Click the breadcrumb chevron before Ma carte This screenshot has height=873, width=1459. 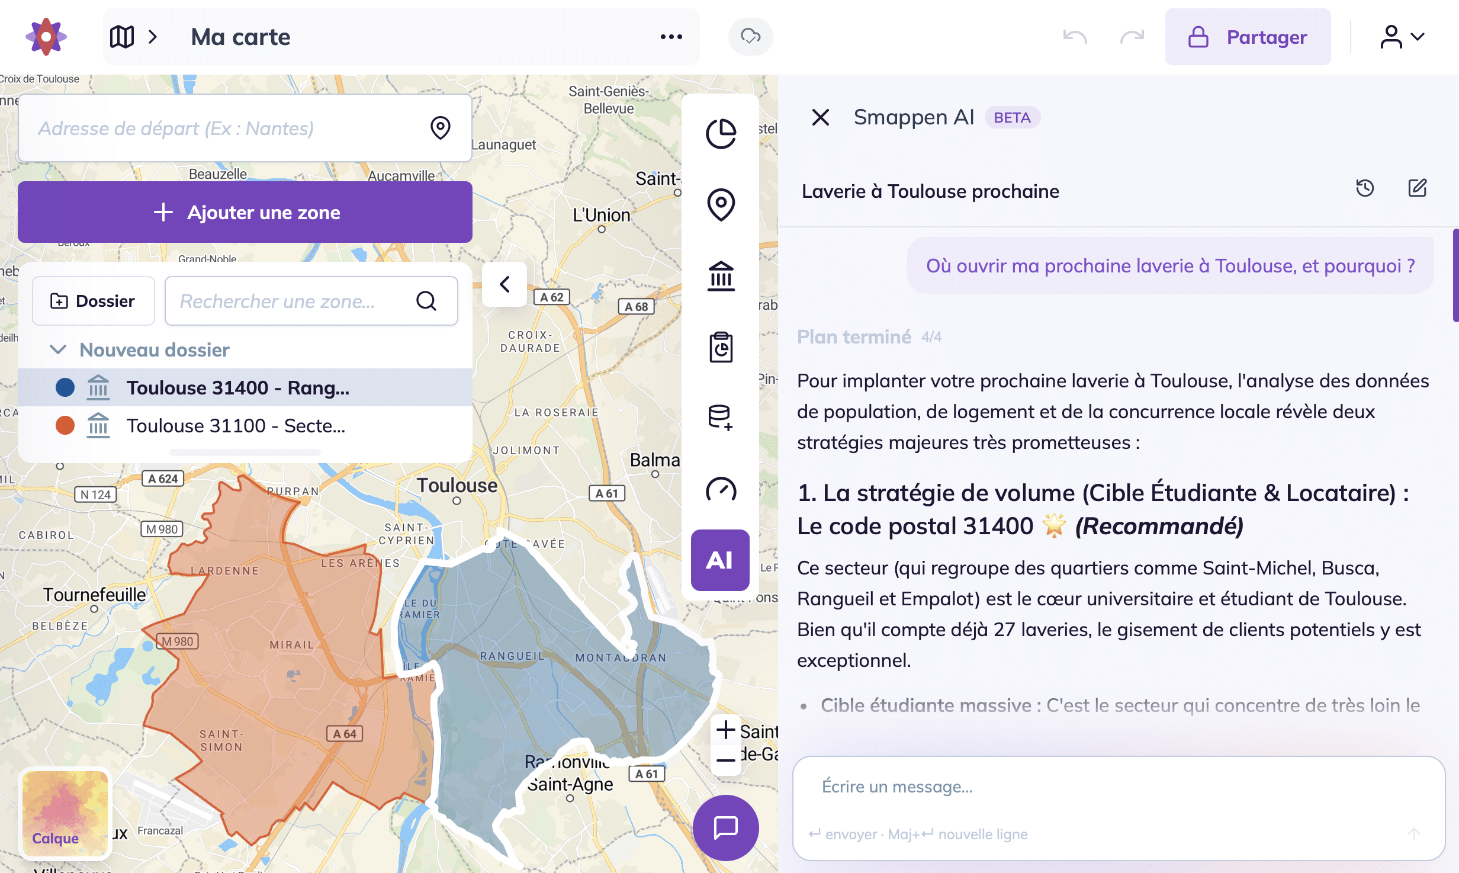pyautogui.click(x=153, y=37)
